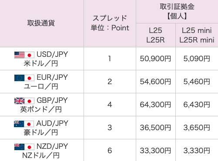The height and width of the screenshot is (161, 218).
Task: Click the 取引証拠金【個人】 header cell
Action: [177, 11]
